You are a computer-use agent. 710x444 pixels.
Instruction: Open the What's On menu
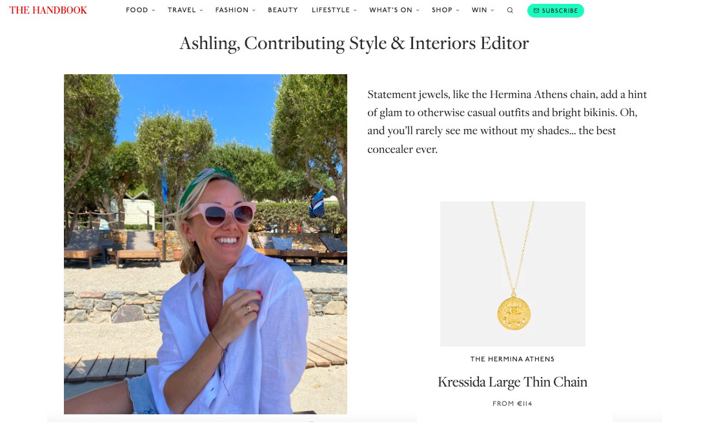[x=391, y=10]
